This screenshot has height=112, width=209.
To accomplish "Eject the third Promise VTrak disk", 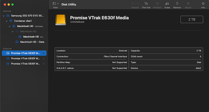I will [44, 64].
